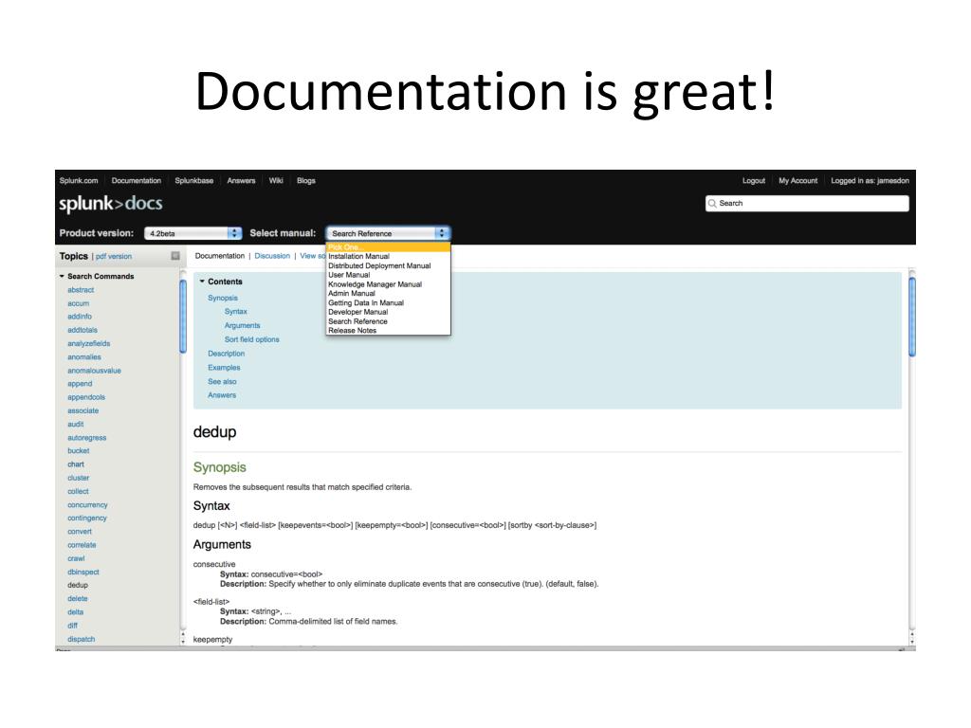Open the analyzefields command topic
The image size is (971, 728).
click(88, 343)
